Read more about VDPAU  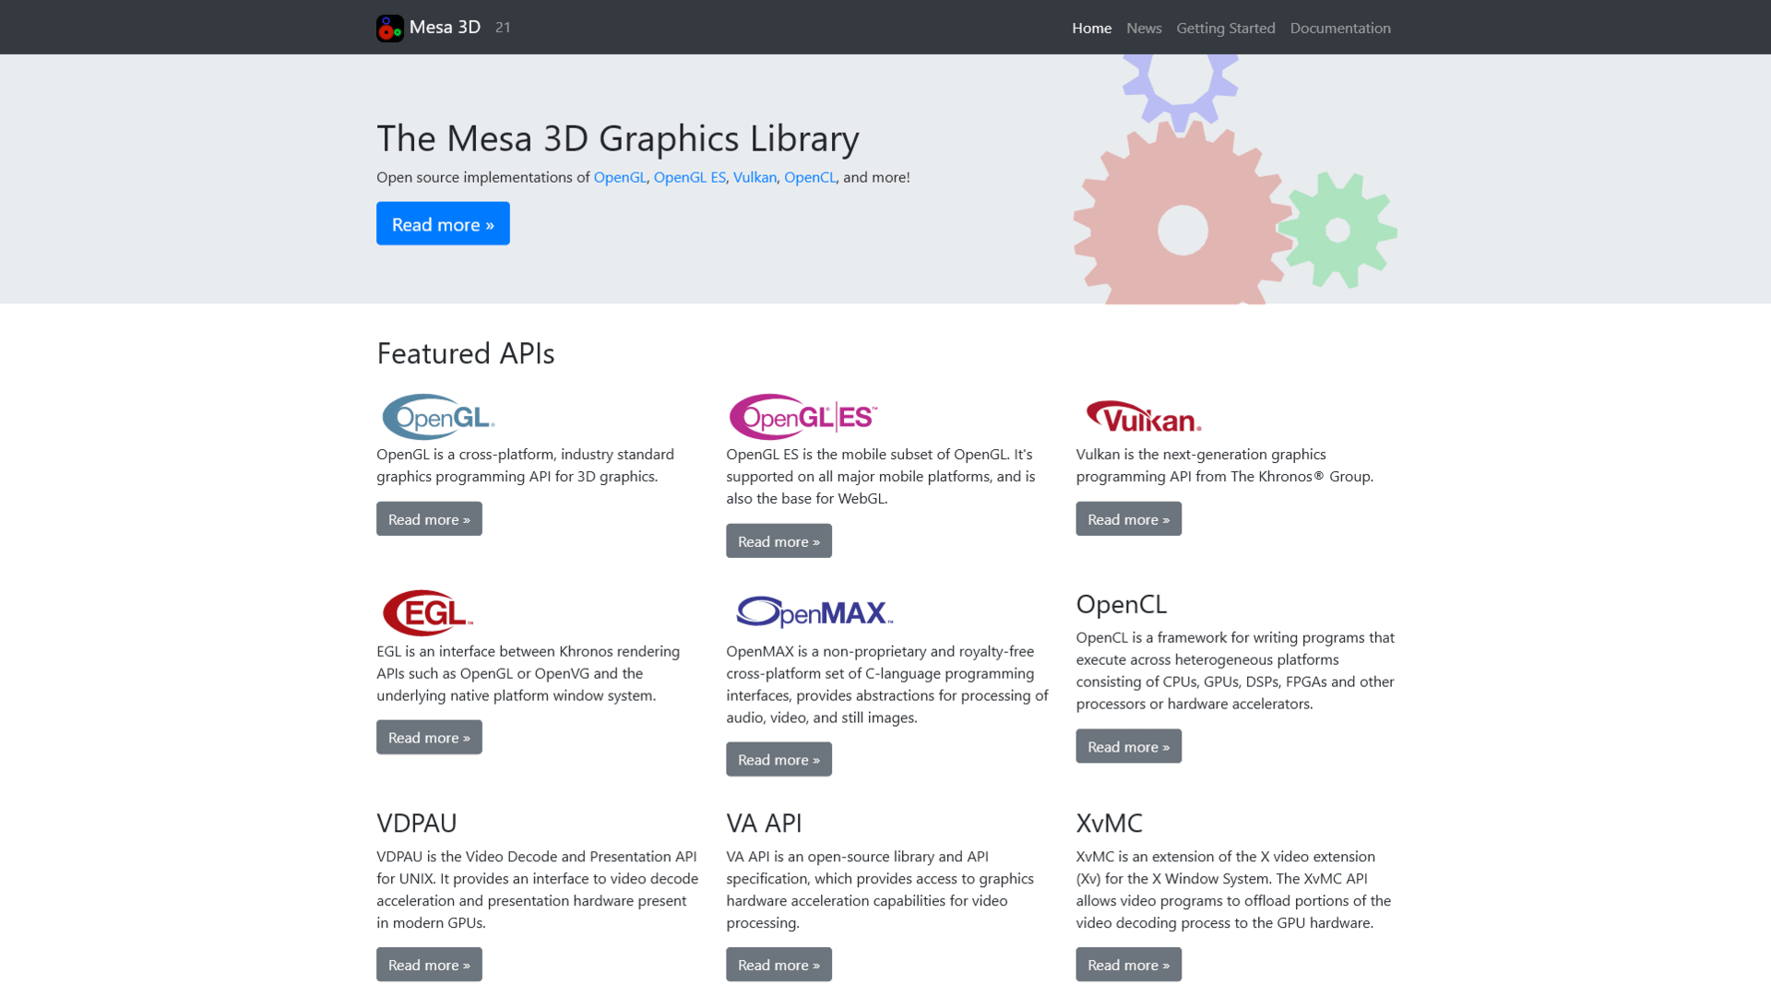point(429,965)
